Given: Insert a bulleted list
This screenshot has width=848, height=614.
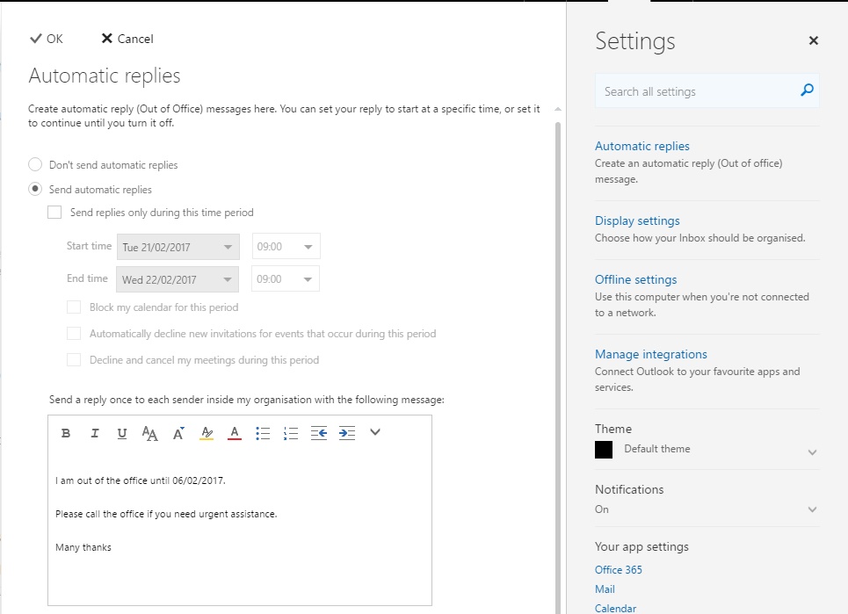Looking at the screenshot, I should pos(262,432).
